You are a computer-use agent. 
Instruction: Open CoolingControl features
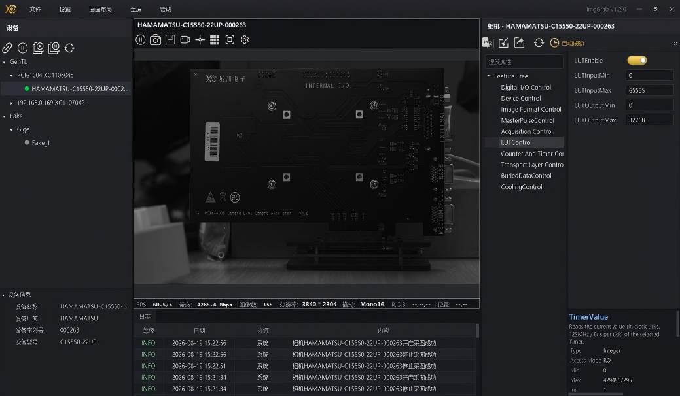tap(521, 187)
